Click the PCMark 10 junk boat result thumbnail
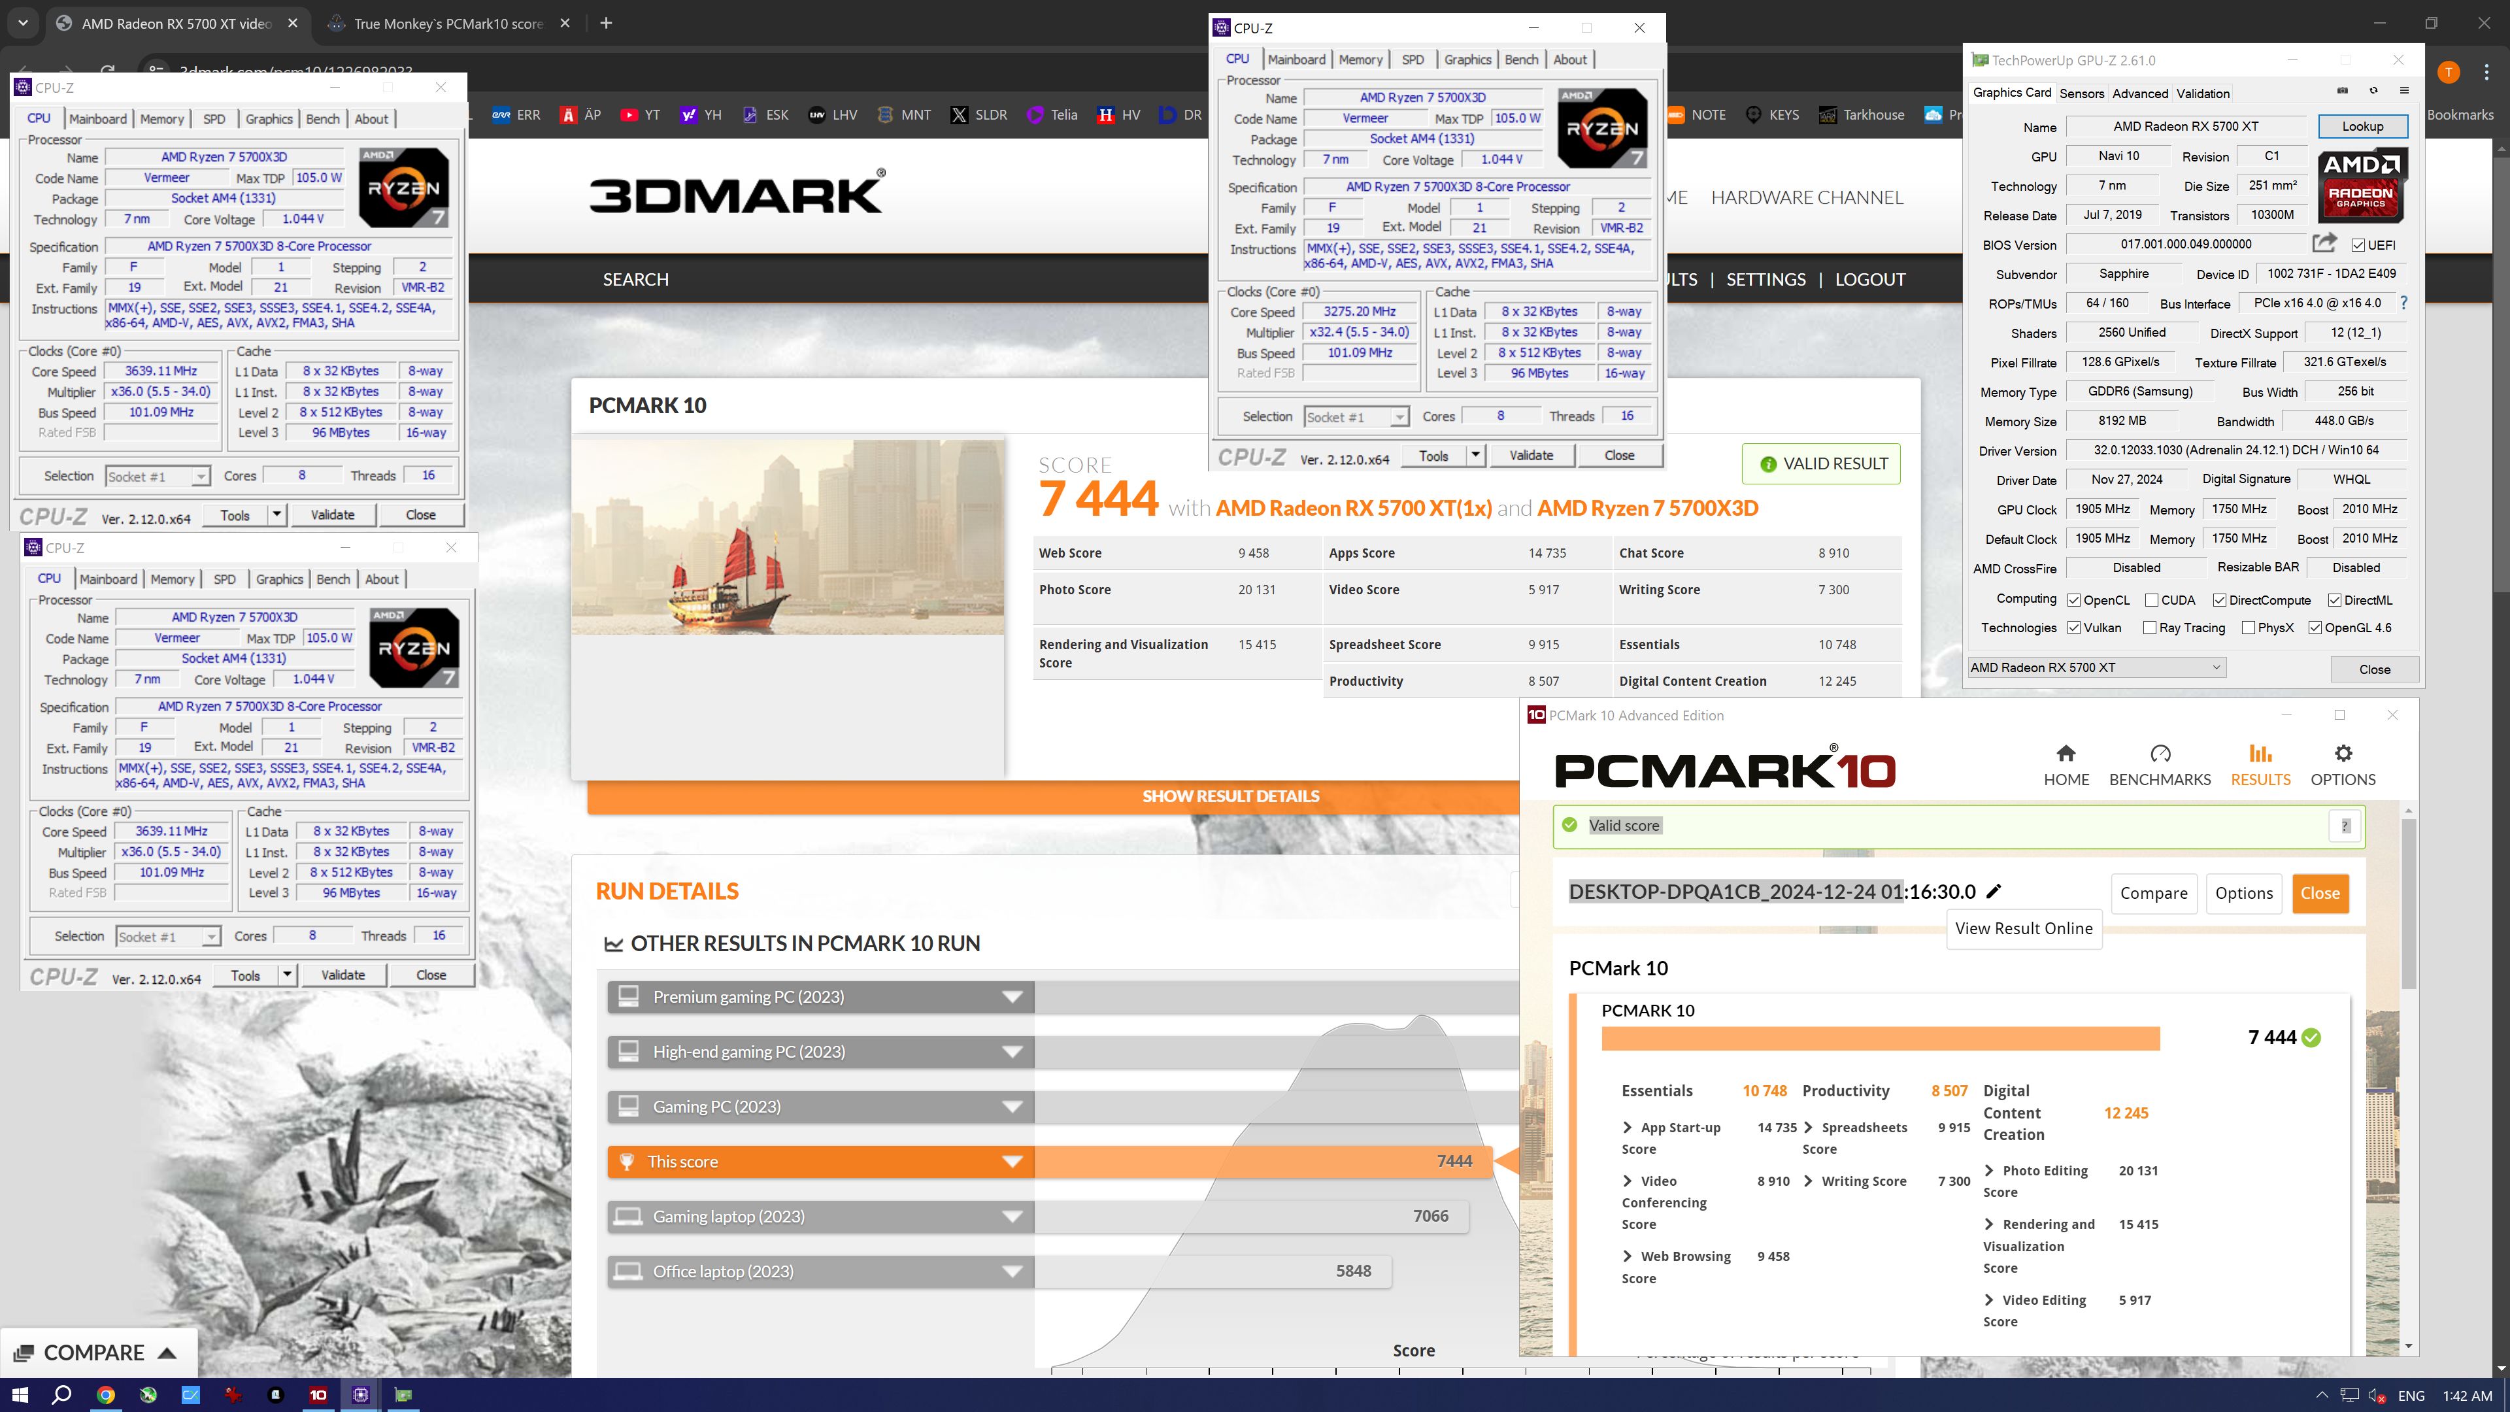This screenshot has height=1412, width=2510. (x=787, y=537)
